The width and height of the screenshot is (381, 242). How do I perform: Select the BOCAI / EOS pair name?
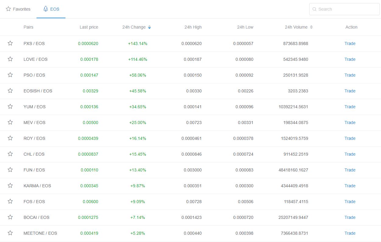click(x=37, y=217)
